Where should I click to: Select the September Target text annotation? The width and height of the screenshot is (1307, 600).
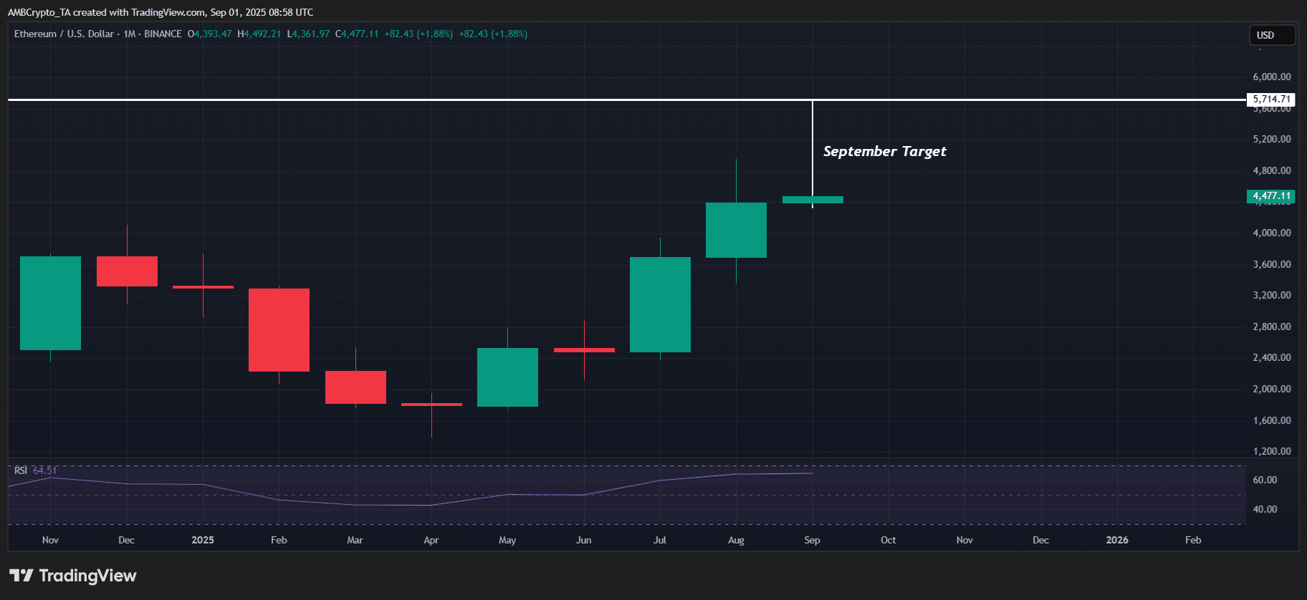click(884, 151)
